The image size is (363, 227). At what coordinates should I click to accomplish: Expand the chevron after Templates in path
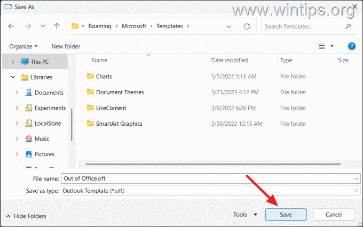[188, 26]
